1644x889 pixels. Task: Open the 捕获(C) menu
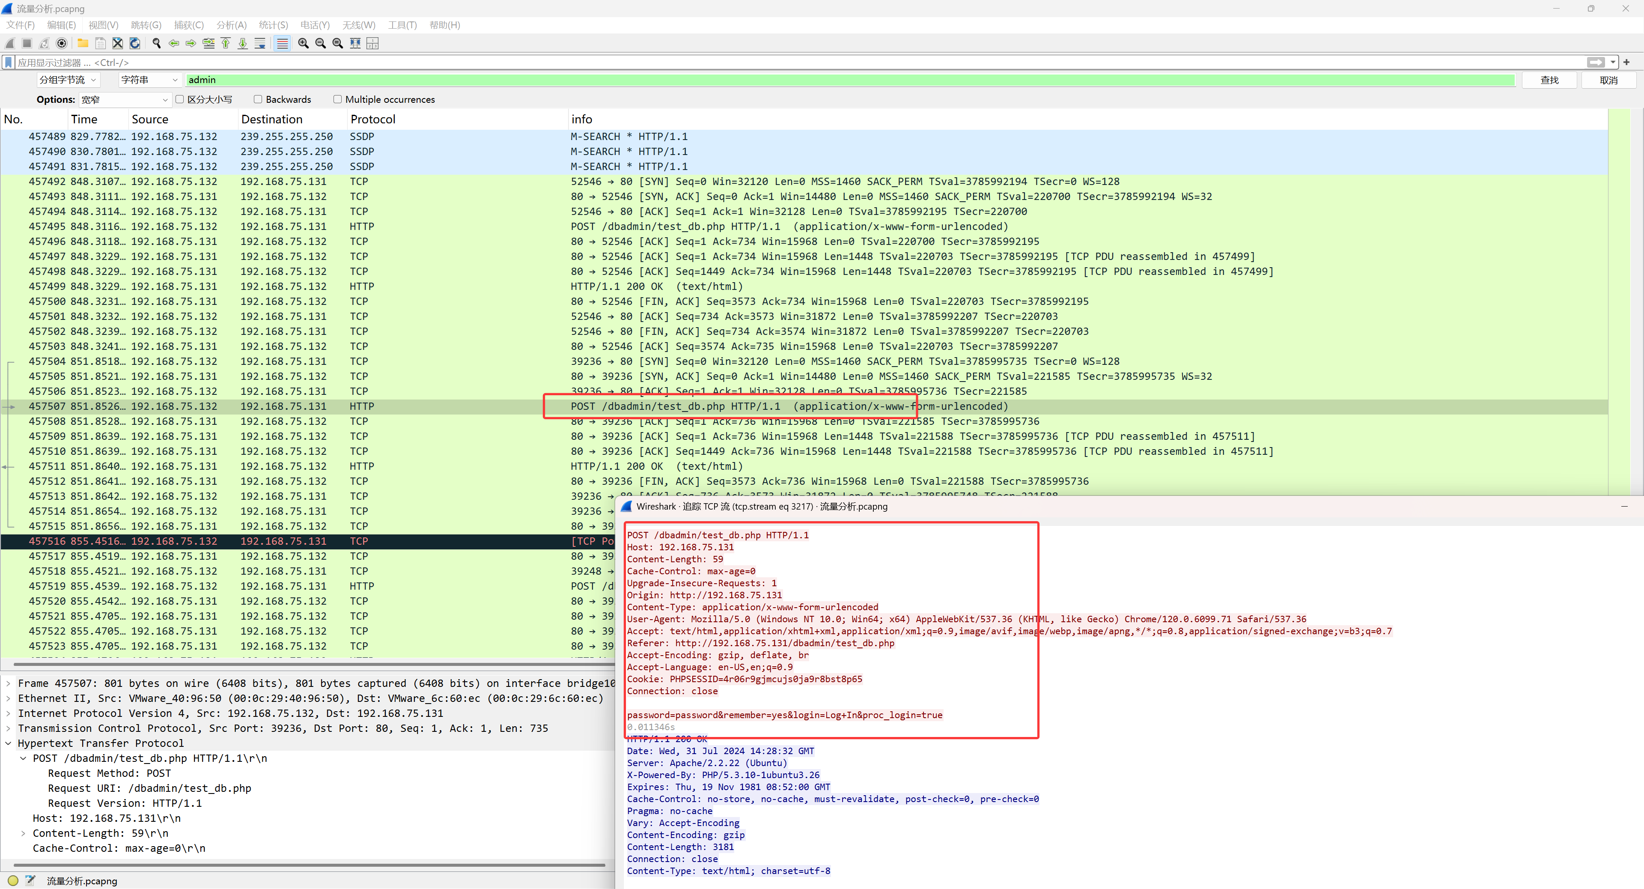189,25
